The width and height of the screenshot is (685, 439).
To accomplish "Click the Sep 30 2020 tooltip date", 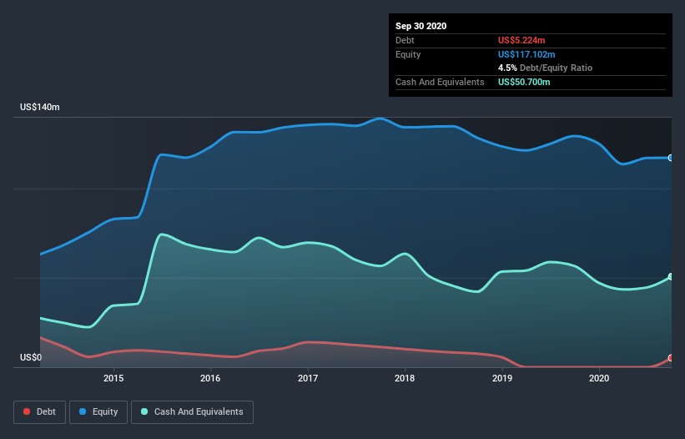I will (421, 26).
